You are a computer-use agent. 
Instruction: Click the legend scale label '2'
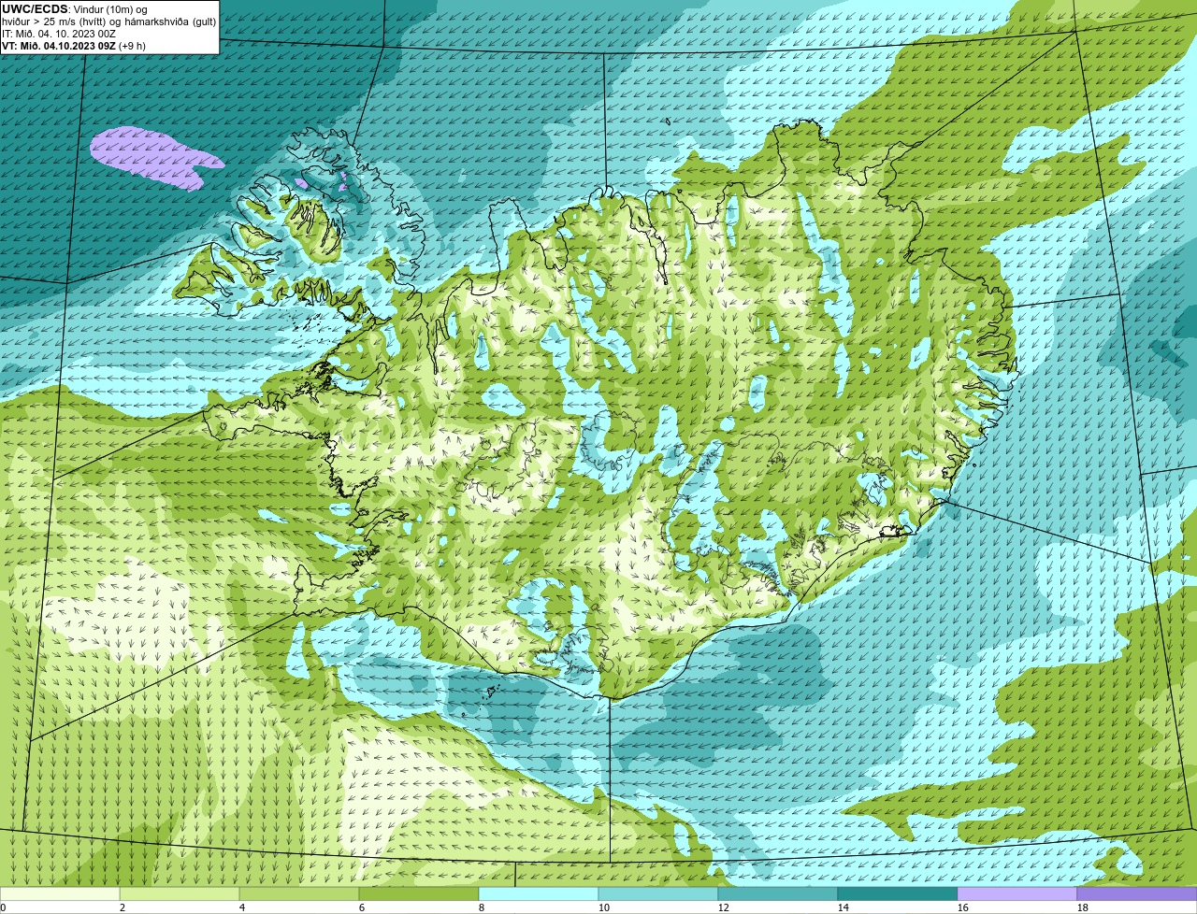click(x=123, y=907)
